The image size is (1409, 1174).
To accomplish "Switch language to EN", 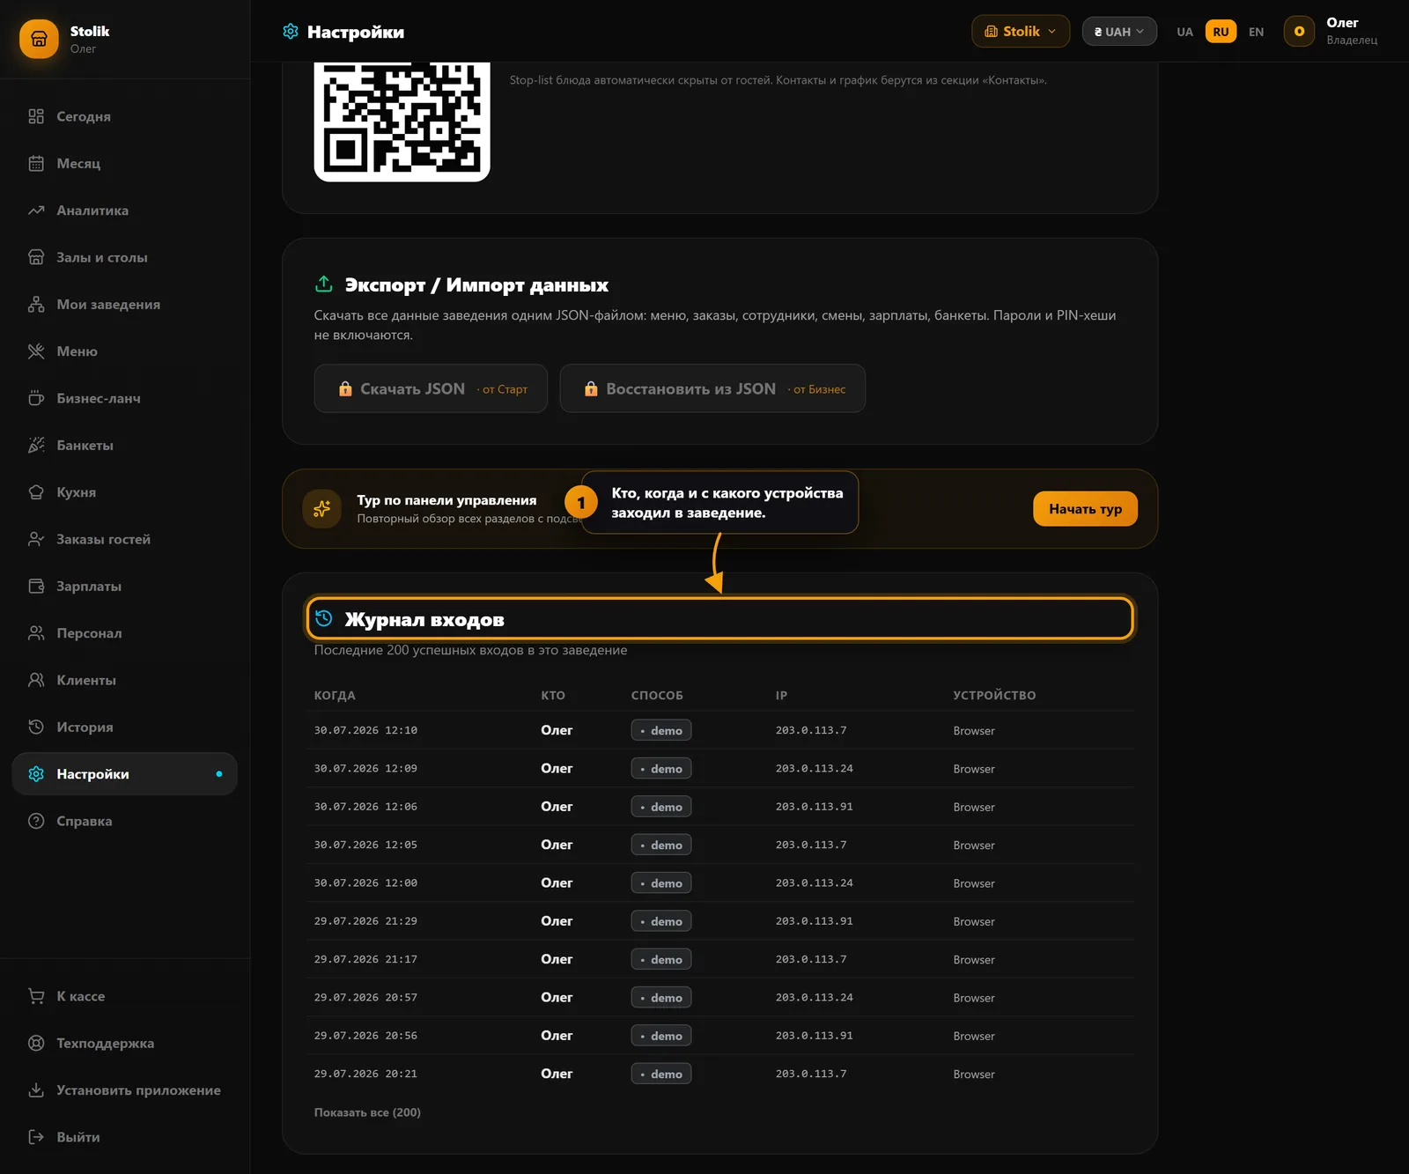I will click(x=1256, y=32).
